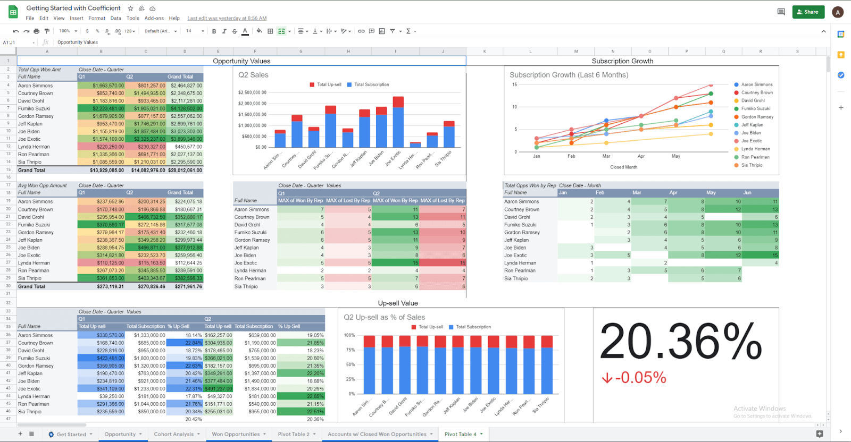Check cloud save status icon
The width and height of the screenshot is (851, 442).
[x=153, y=8]
